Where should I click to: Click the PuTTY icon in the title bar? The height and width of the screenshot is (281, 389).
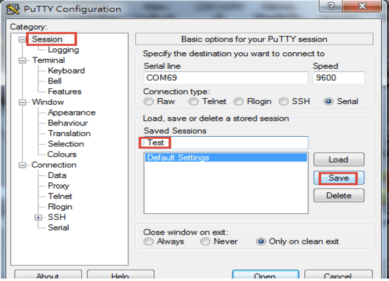tap(13, 9)
